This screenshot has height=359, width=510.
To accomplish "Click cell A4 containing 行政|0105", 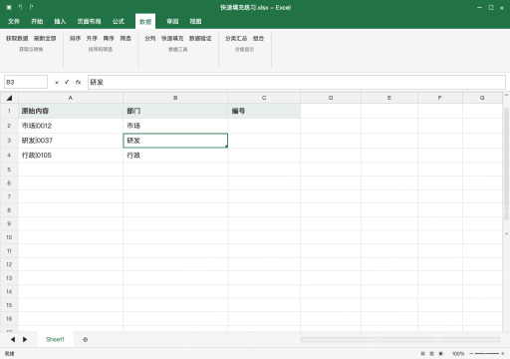I will [71, 156].
